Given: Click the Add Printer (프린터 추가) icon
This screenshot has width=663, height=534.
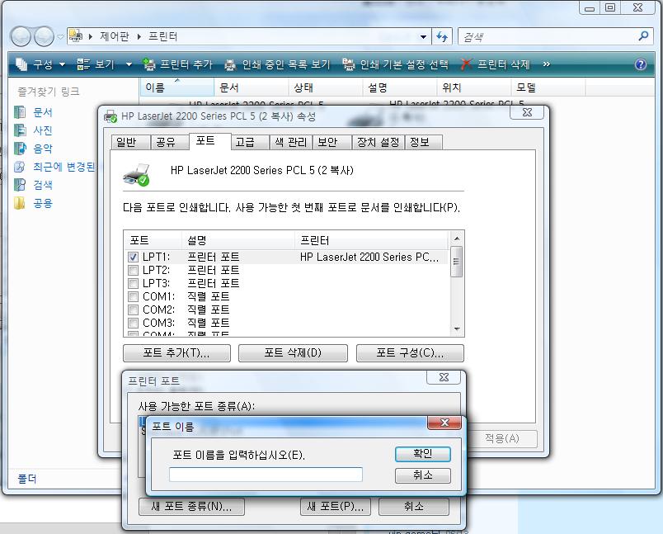Looking at the screenshot, I should coord(148,64).
